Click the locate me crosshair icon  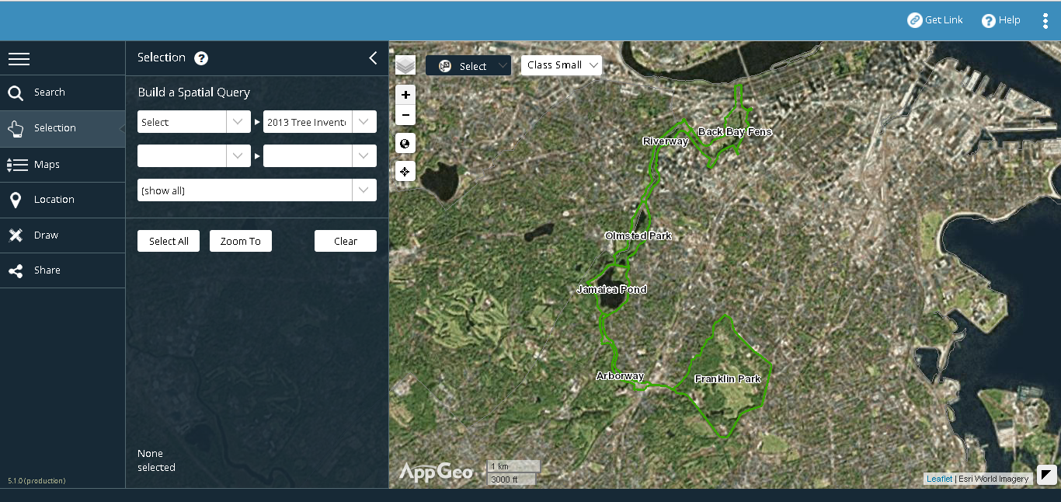405,172
